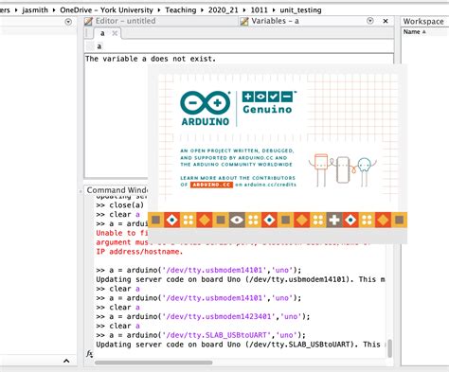Click the Variables icon beside Variables – a
Screen dimensions: 449x372
[x=244, y=22]
